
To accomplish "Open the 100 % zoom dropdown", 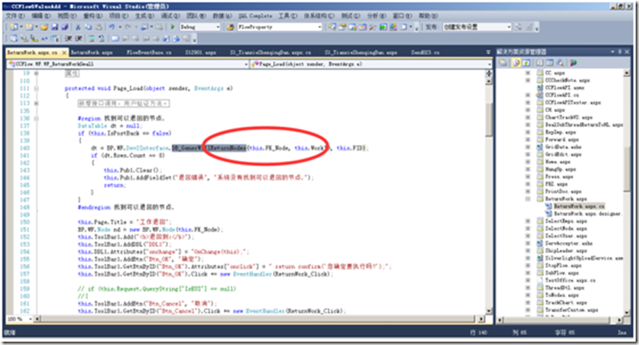I will click(30, 319).
